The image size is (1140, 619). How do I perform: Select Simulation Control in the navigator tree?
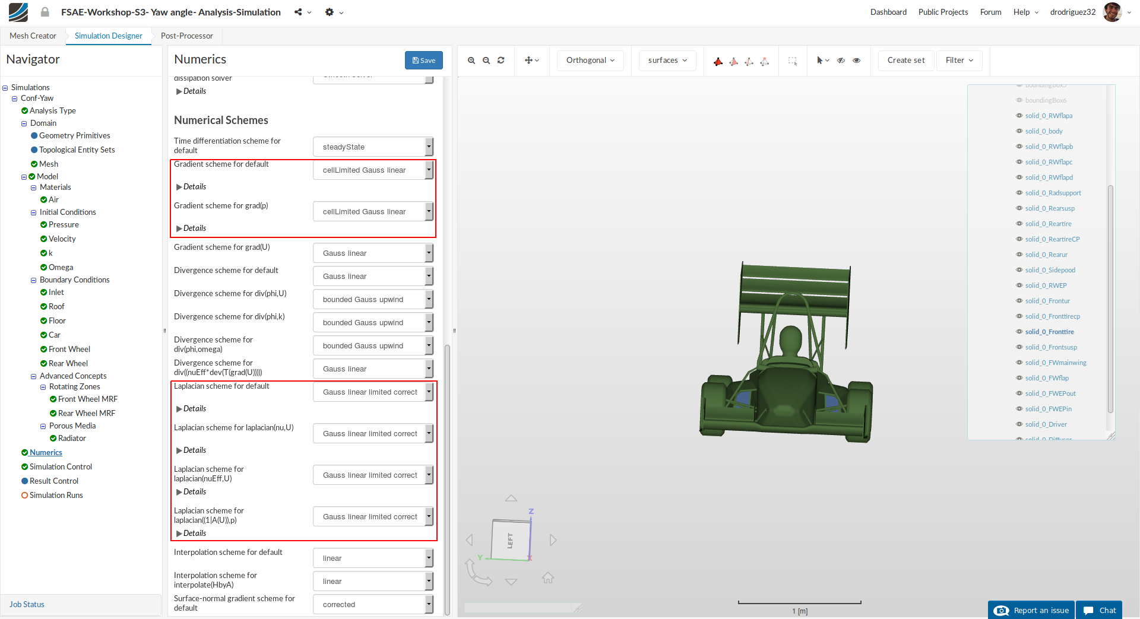61,467
